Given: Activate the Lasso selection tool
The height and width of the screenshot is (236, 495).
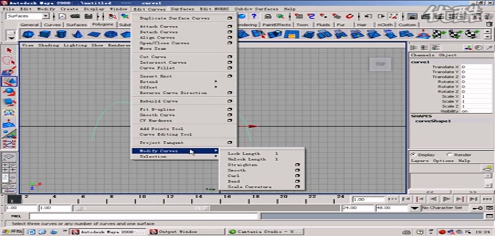Looking at the screenshot, I should coord(9,61).
